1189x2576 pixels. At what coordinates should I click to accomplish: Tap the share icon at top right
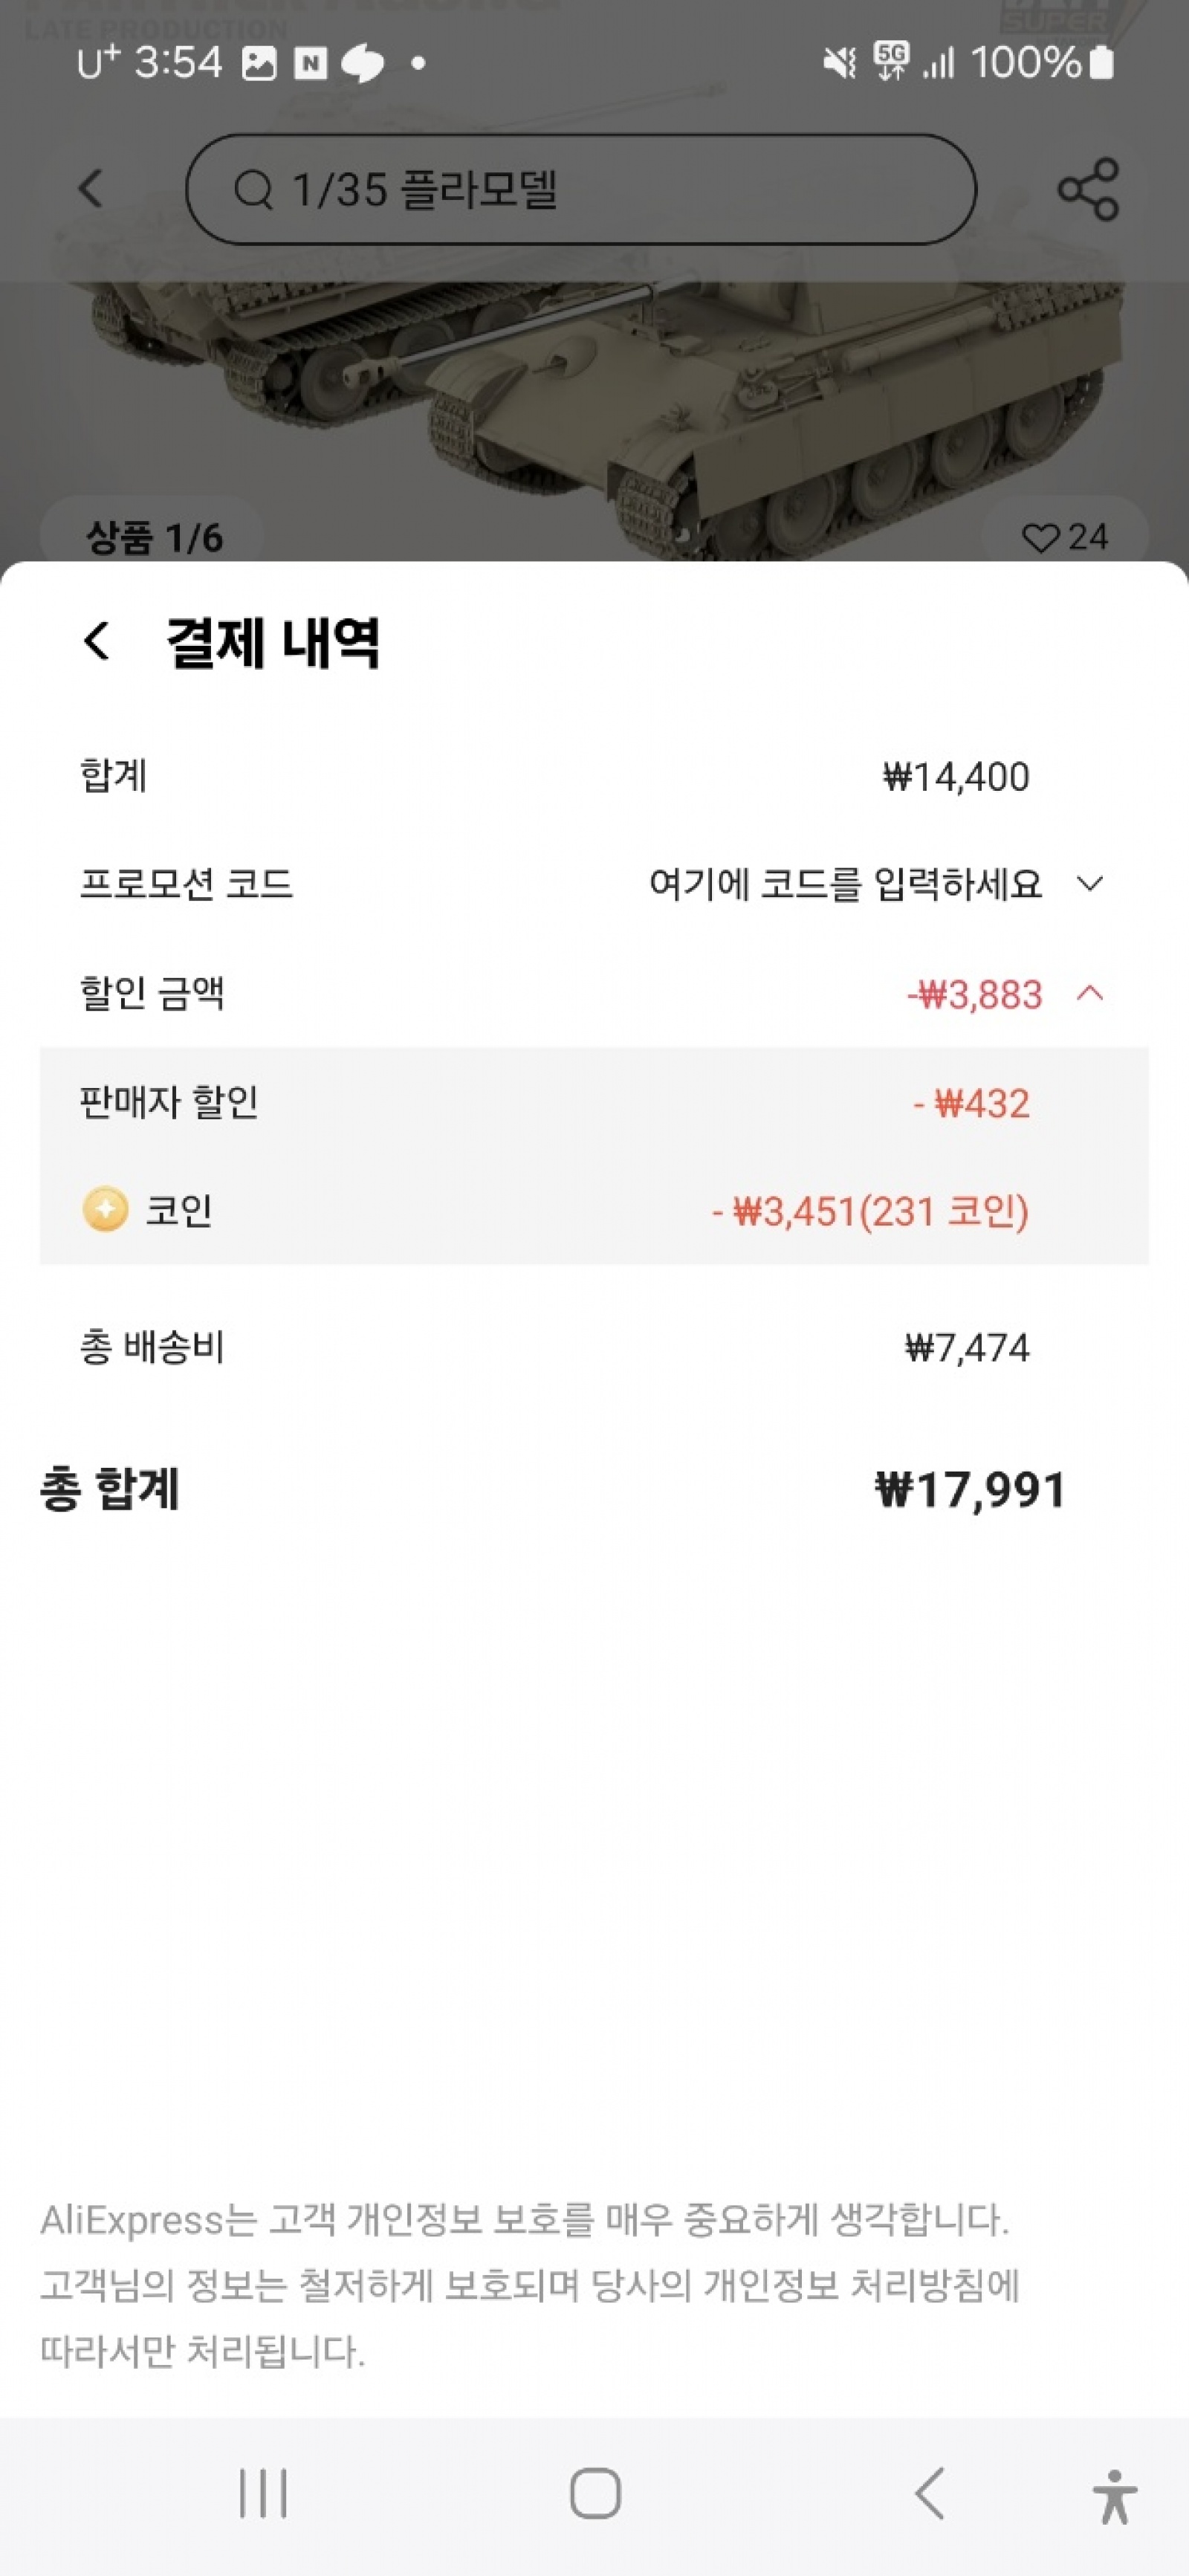pos(1088,189)
